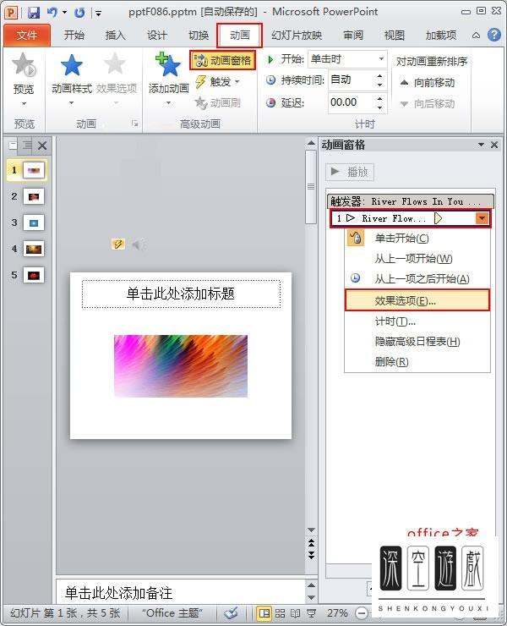Click the 播放 button in animation pane
This screenshot has width=507, height=626.
(350, 172)
